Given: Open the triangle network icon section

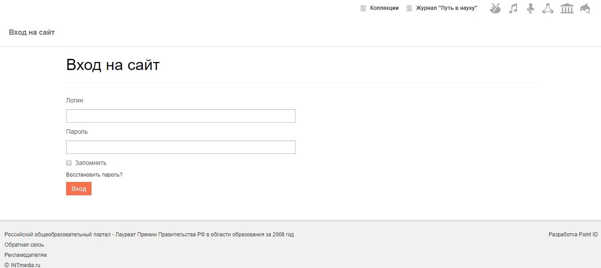Looking at the screenshot, I should 548,8.
